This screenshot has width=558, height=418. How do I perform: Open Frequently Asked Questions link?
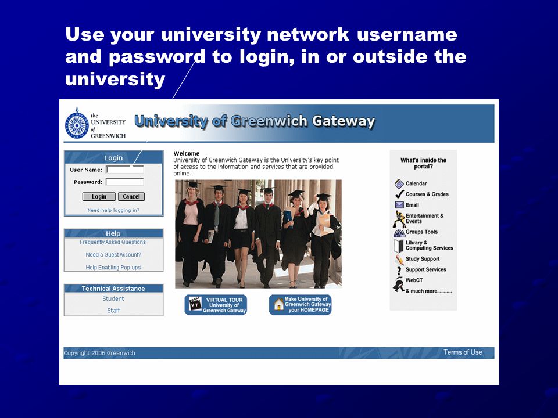113,242
